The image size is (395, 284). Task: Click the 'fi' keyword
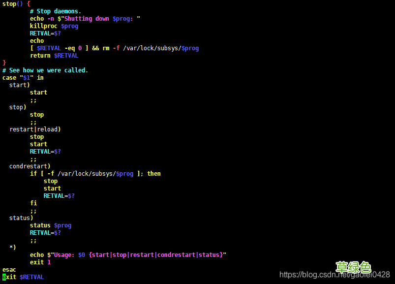coord(33,203)
